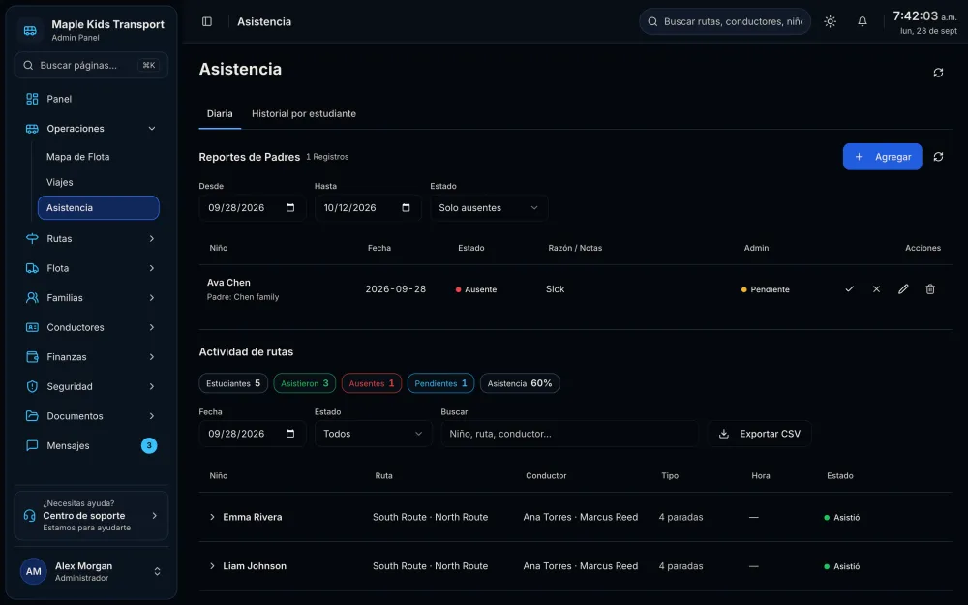This screenshot has width=968, height=605.
Task: Open Desde date calendar picker icon
Action: [290, 207]
